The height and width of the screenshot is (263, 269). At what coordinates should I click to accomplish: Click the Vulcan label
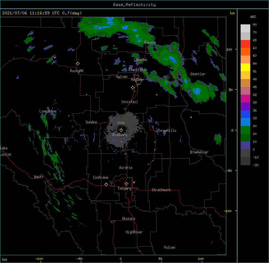pos(169,247)
